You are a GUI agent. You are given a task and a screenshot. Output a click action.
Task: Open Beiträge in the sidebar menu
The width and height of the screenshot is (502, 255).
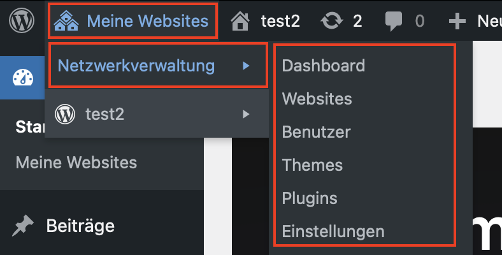click(x=80, y=226)
